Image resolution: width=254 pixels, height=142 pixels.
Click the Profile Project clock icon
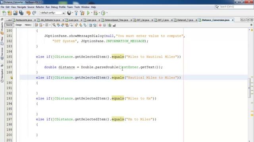103,13
